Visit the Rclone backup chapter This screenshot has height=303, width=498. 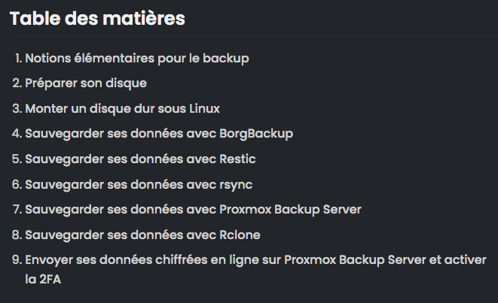142,235
